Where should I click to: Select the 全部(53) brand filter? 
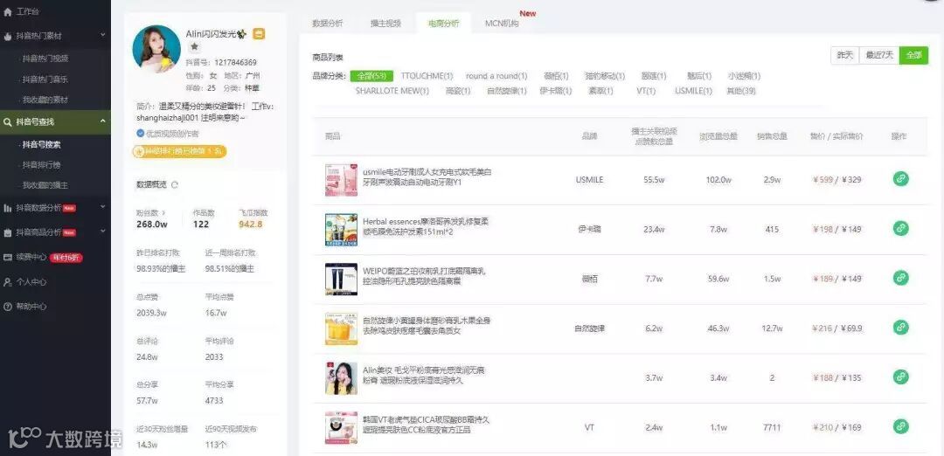[x=371, y=76]
